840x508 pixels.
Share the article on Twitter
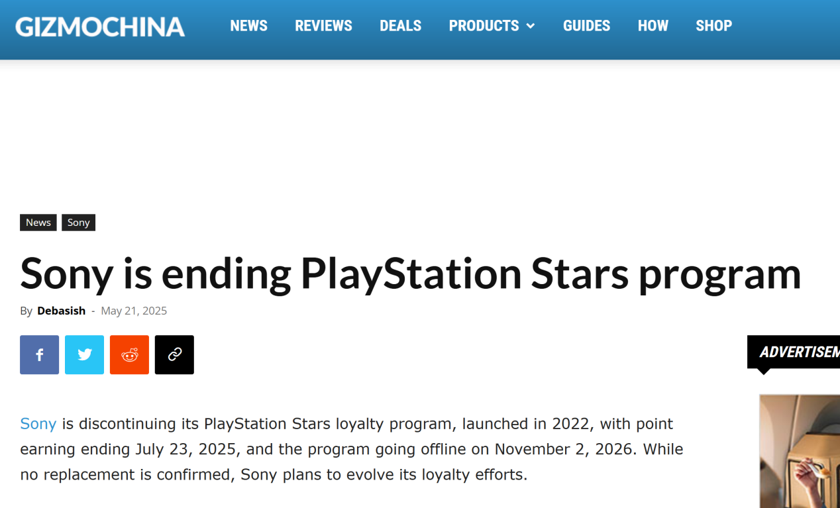[x=84, y=355]
